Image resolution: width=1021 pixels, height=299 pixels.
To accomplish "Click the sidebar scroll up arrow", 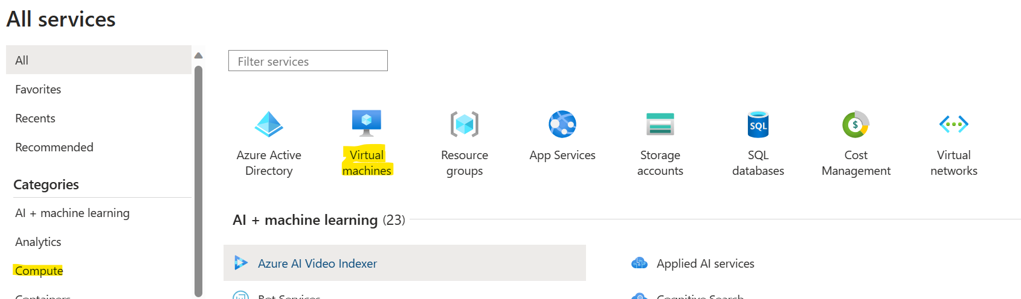I will point(198,55).
